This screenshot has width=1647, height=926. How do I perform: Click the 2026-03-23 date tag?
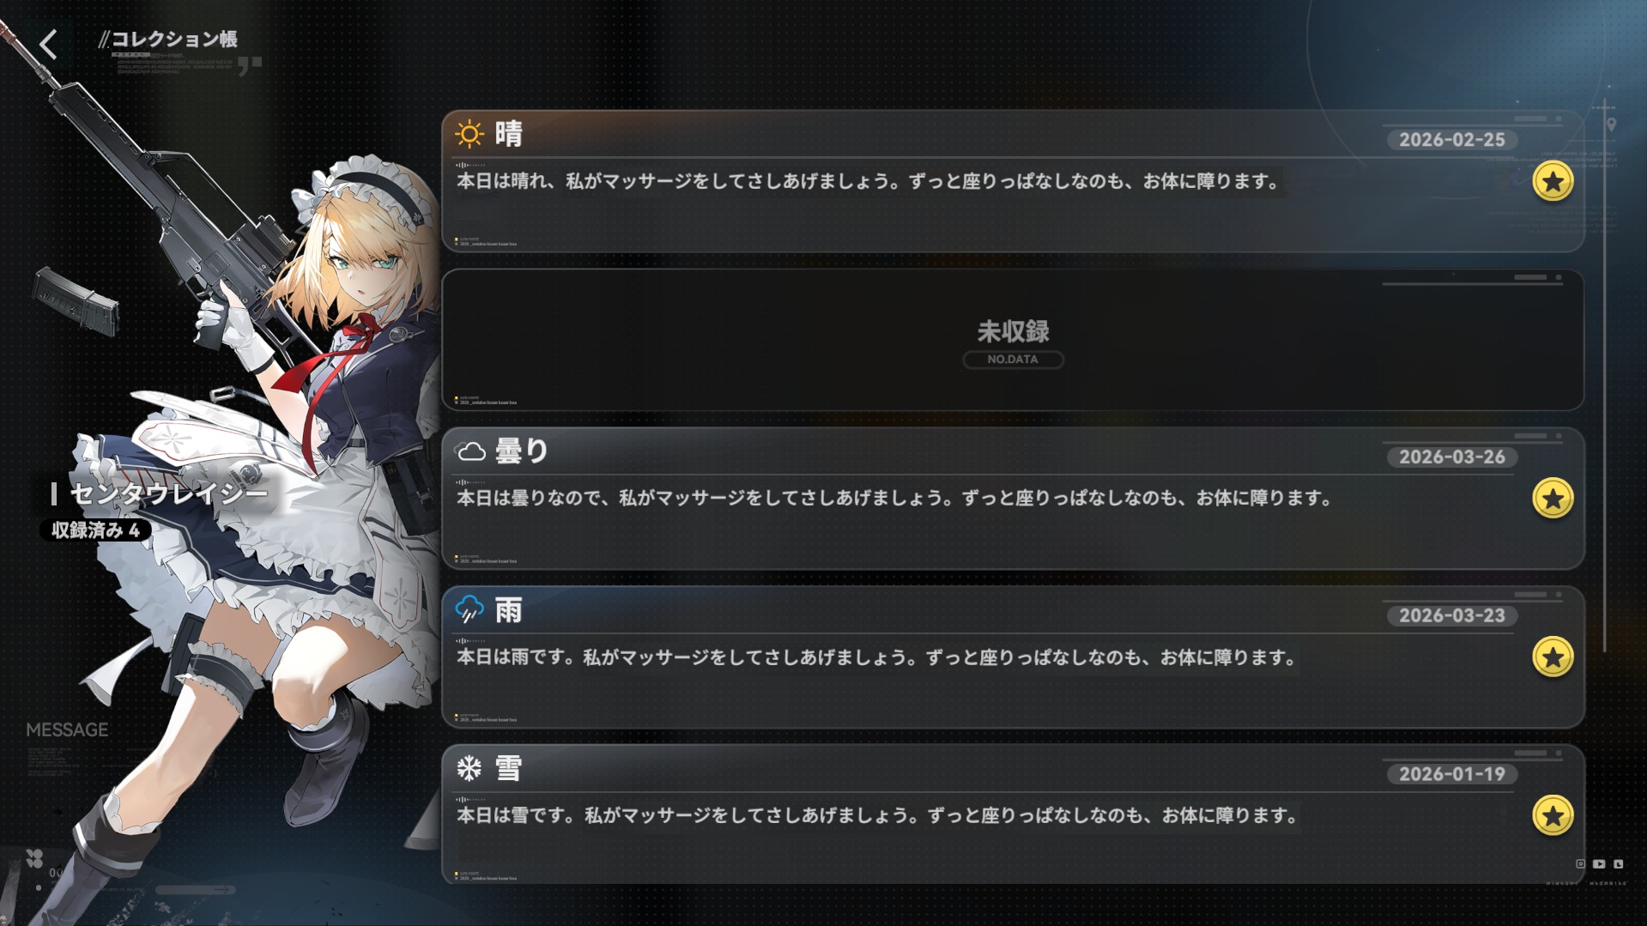point(1452,616)
